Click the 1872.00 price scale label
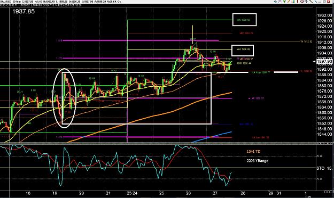Screen dimensions: 334x198 [324, 96]
